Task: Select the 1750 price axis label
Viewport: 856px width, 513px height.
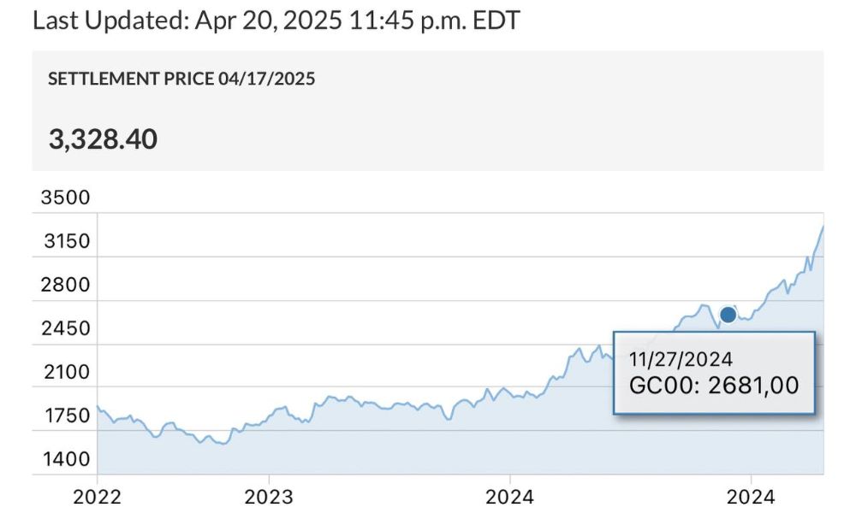Action: coord(65,416)
